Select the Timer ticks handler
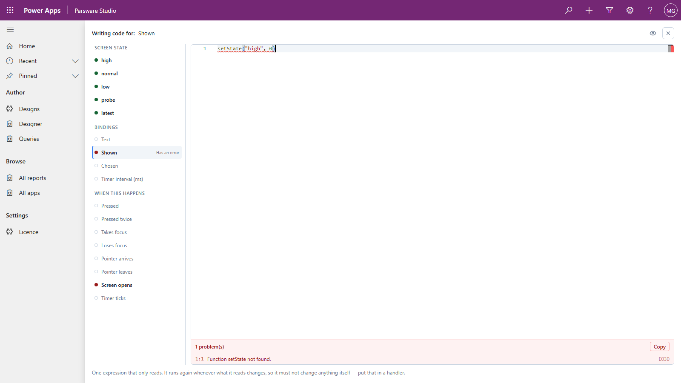 click(x=137, y=298)
